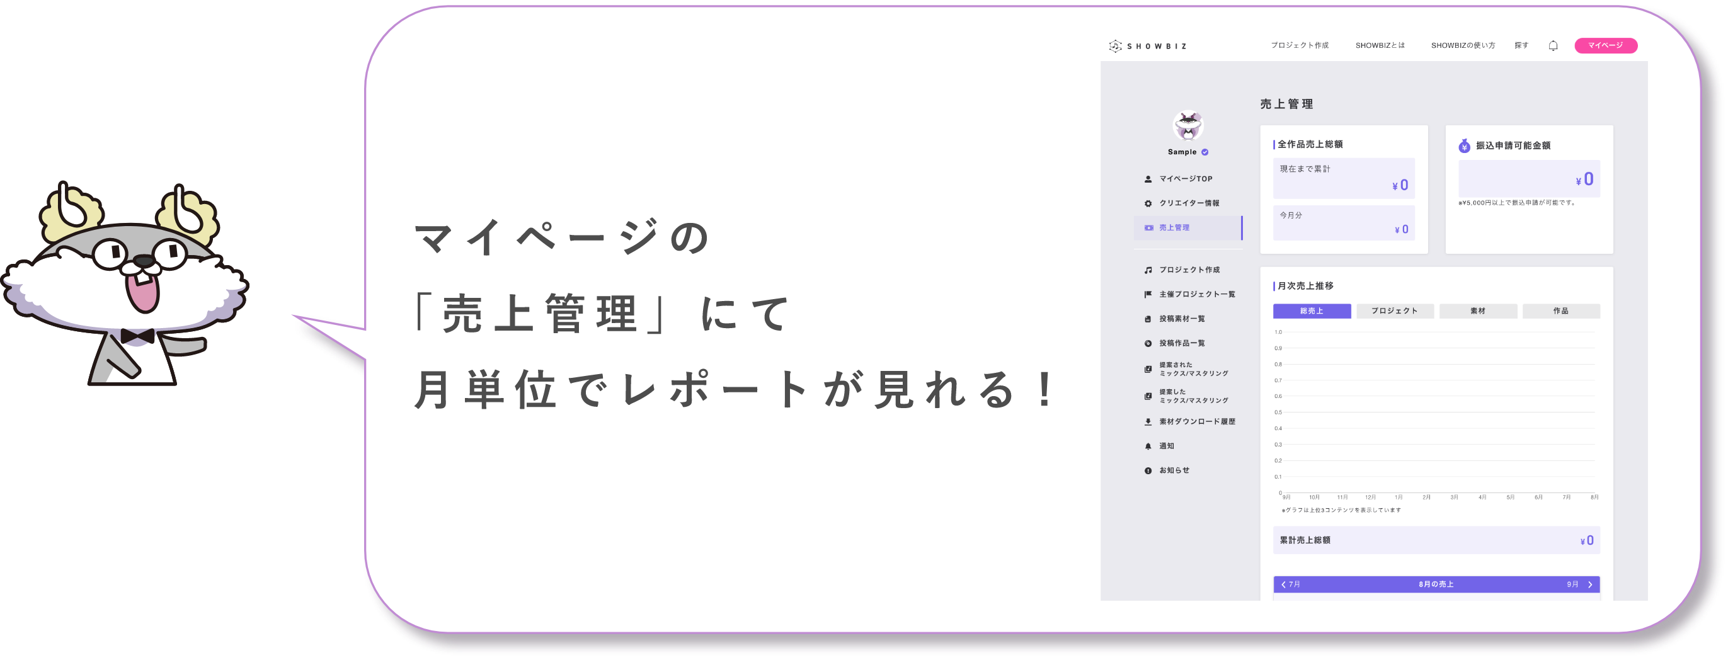Click the 累計売上総額 row
1728x660 pixels.
(1436, 540)
